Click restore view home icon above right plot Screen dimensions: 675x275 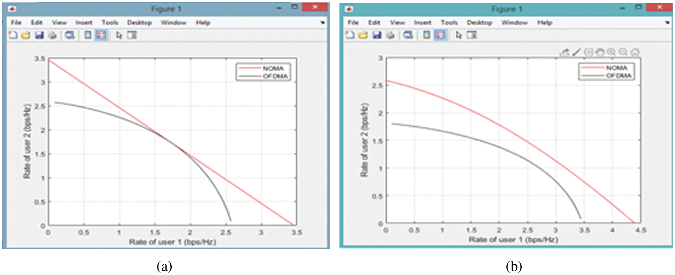[x=635, y=52]
